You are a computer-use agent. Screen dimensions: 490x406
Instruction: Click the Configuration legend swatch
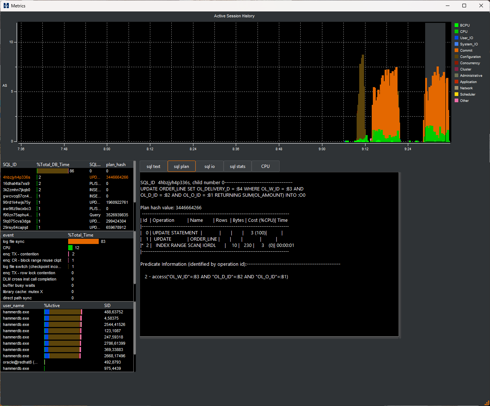(x=456, y=57)
